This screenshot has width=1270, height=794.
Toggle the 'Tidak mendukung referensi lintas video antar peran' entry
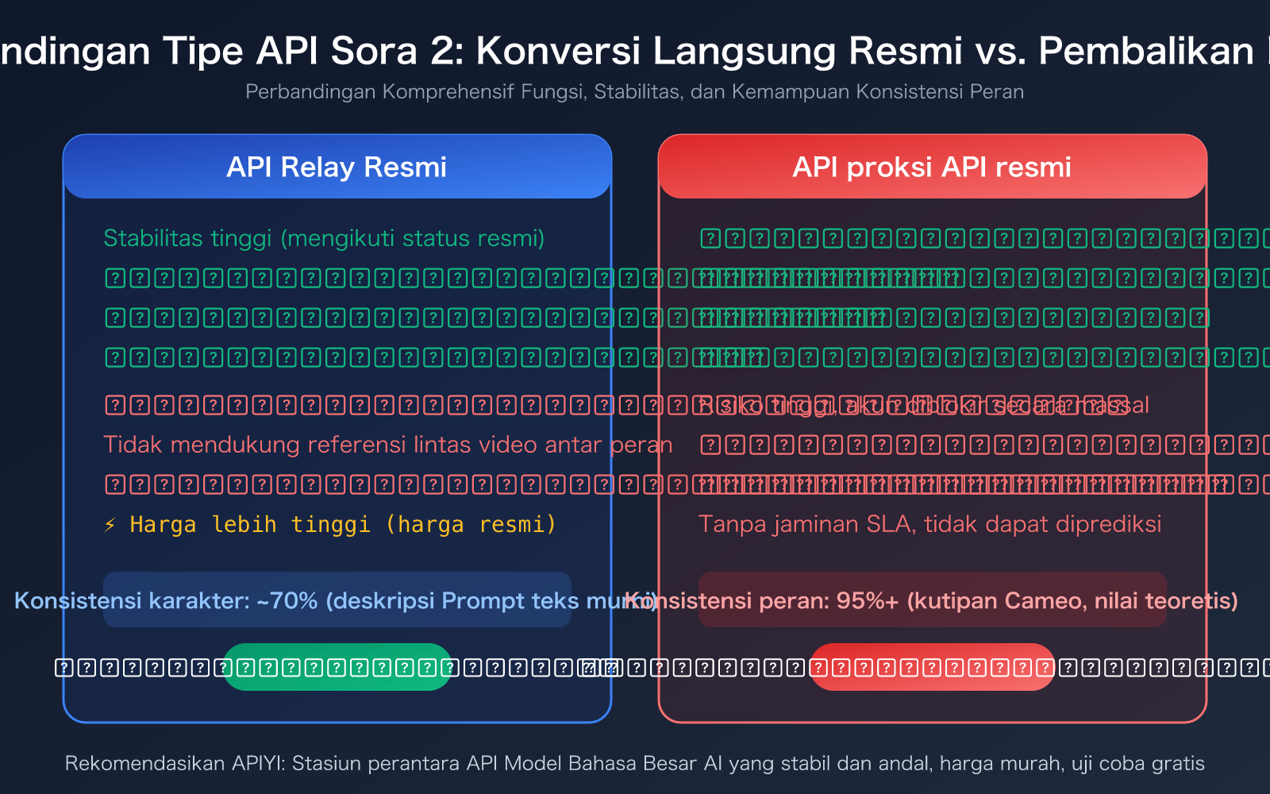pyautogui.click(x=388, y=445)
